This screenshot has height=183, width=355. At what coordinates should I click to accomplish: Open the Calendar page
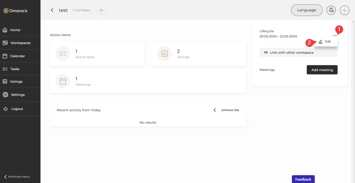tap(17, 56)
